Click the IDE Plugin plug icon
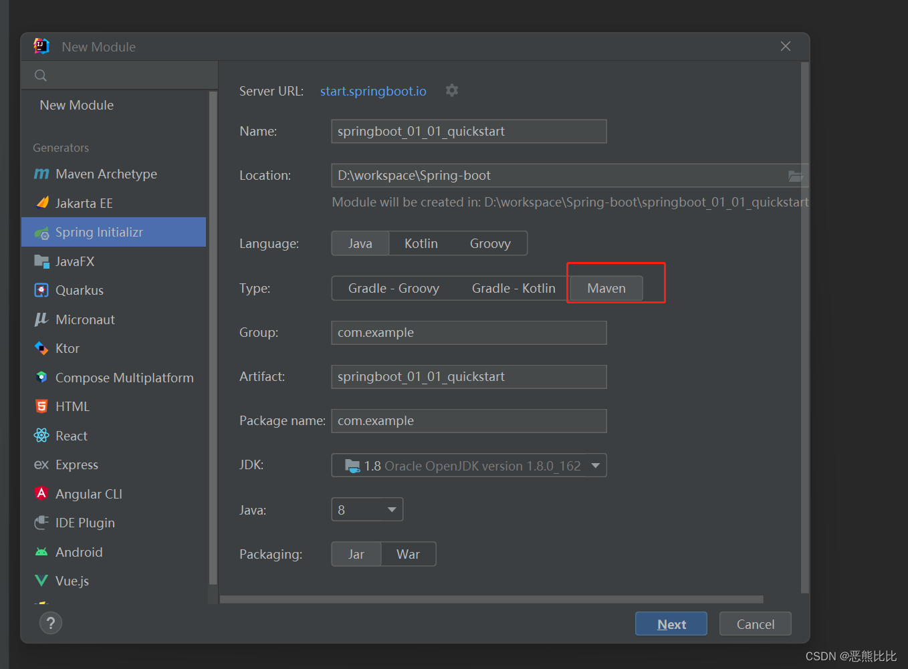 coord(41,523)
